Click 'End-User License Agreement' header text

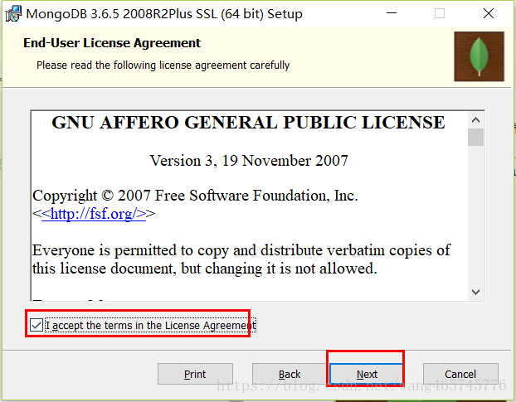click(112, 43)
